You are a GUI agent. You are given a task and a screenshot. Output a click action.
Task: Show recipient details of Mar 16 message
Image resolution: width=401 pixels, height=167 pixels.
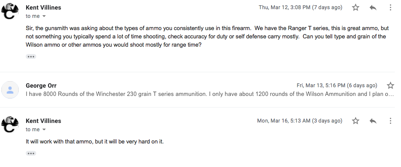coord(44,130)
